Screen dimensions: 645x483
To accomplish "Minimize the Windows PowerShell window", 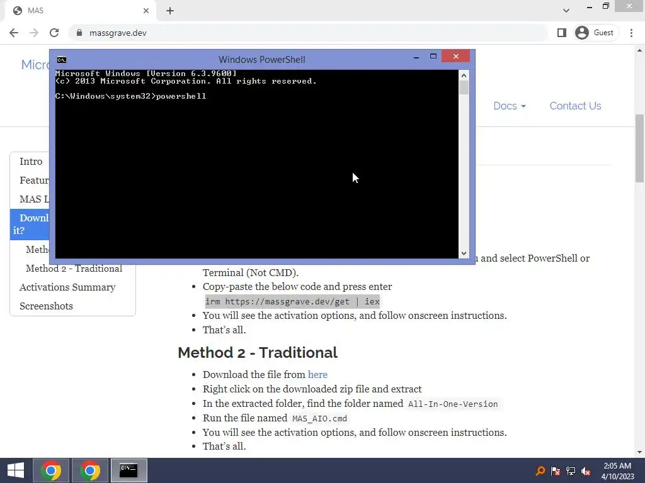I will click(x=416, y=57).
